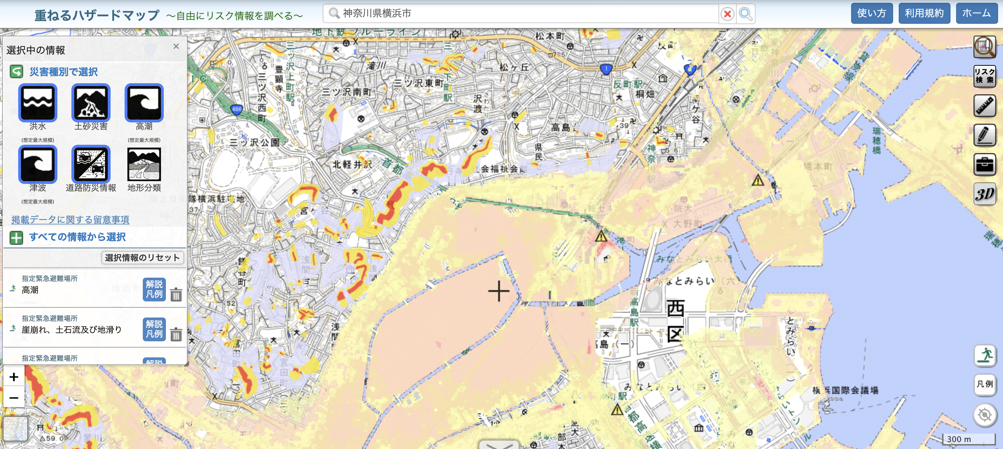Click the 選択情報のリセット button
Viewport: 1003px width, 449px height.
[x=142, y=258]
